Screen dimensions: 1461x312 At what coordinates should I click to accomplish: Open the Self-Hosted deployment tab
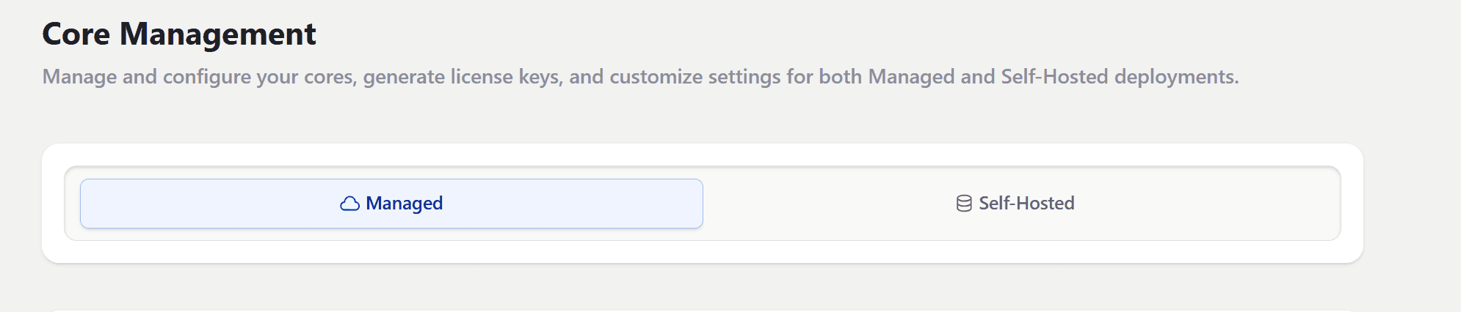1015,204
